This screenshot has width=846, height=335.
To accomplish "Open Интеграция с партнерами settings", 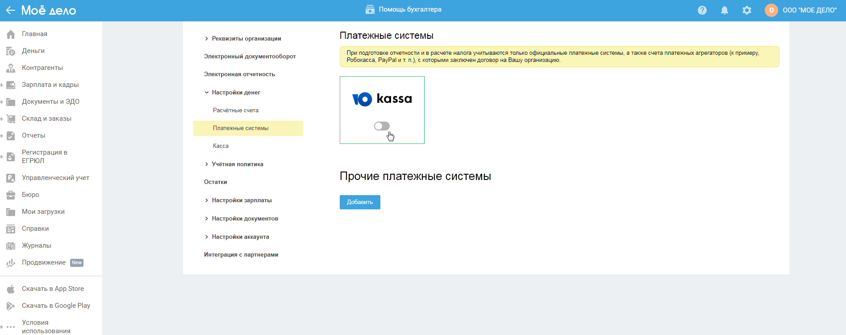I will tap(241, 255).
